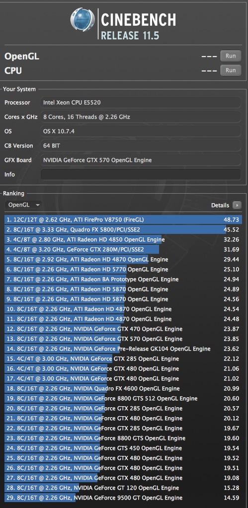Select rank 6 Radeon HD 5770 row
Image resolution: width=248 pixels, height=508 pixels.
[123, 269]
